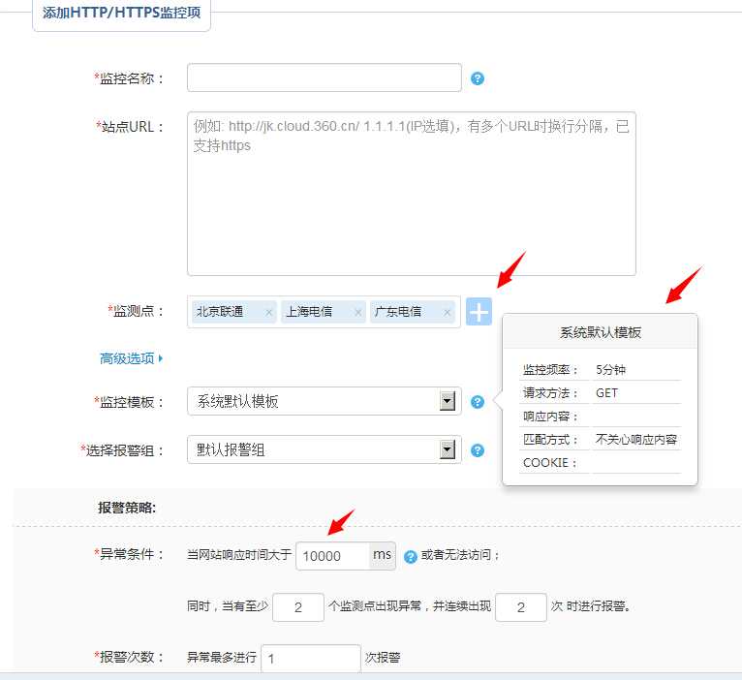Click the consecutive occurrence count field
Image resolution: width=742 pixels, height=680 pixels.
520,607
